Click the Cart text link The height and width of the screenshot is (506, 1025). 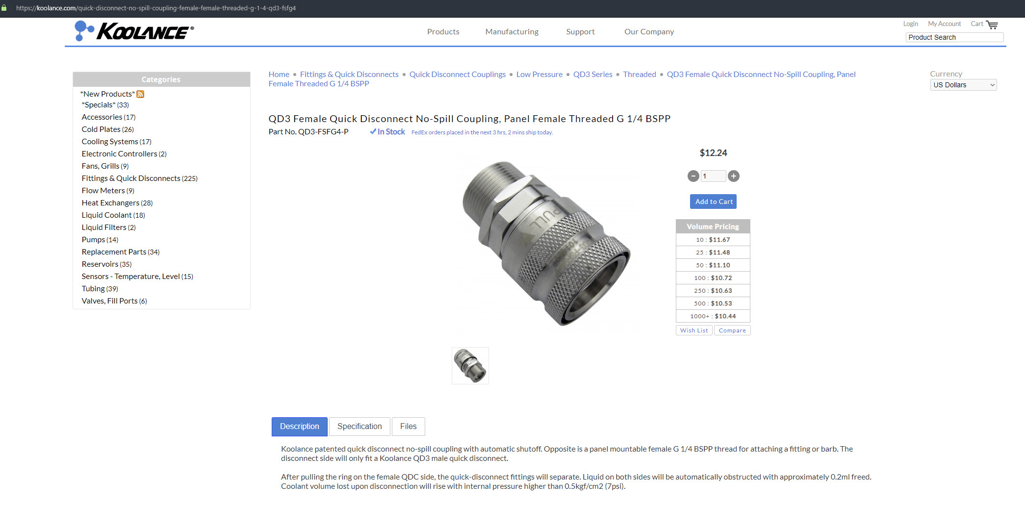(977, 24)
